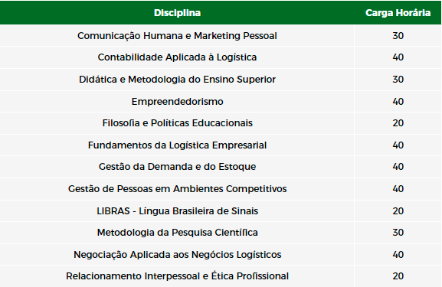The width and height of the screenshot is (442, 287).
Task: Click Didática e Metodologia do Ensino Superior
Action: click(177, 80)
